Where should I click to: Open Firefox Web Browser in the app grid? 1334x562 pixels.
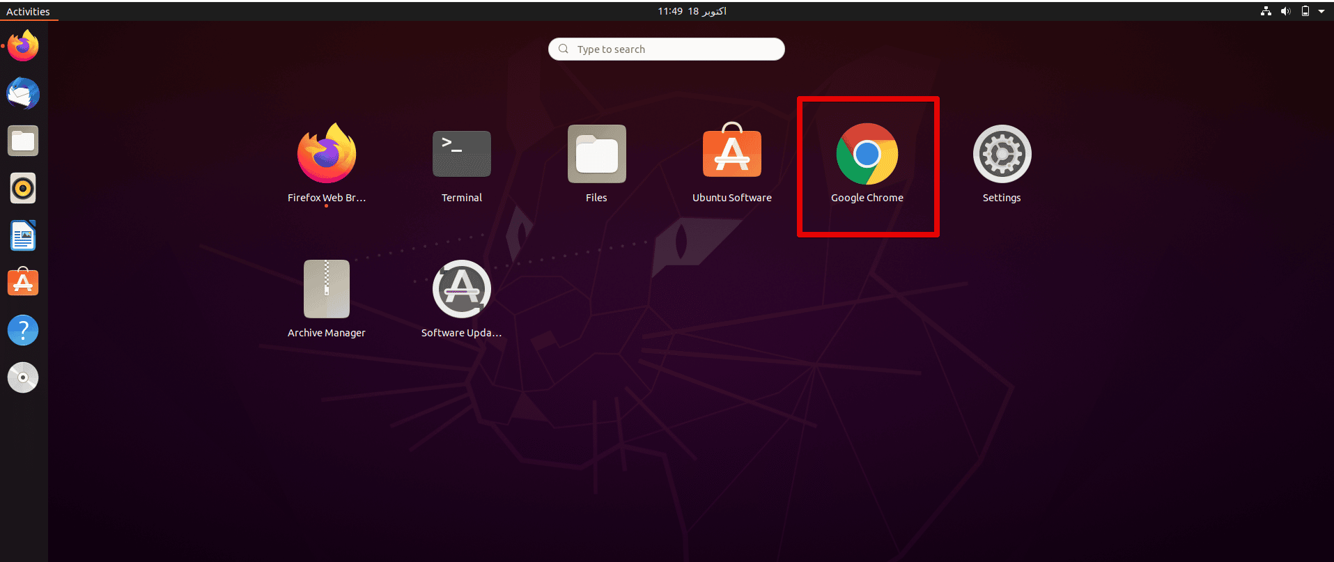326,155
